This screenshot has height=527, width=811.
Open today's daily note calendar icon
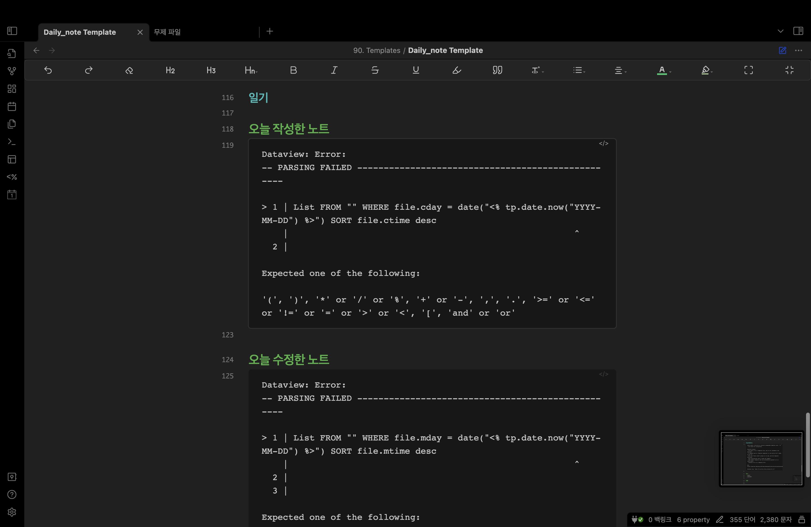(x=12, y=107)
